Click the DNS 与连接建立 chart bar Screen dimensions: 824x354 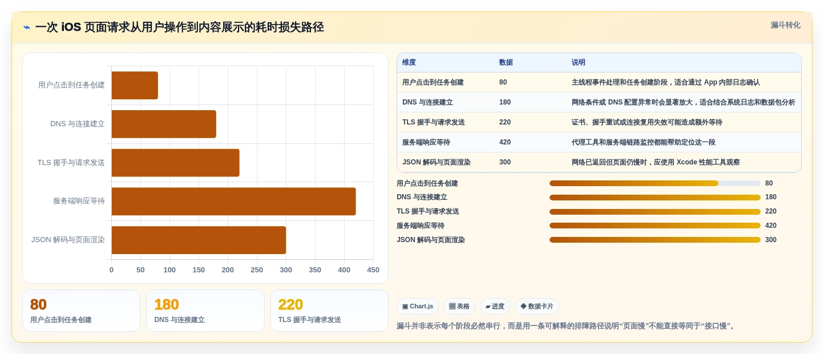click(x=164, y=124)
